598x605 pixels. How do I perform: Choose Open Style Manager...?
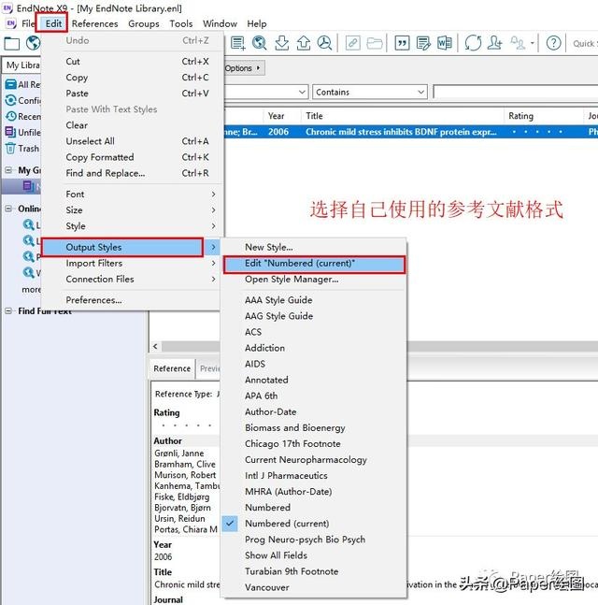pyautogui.click(x=314, y=279)
